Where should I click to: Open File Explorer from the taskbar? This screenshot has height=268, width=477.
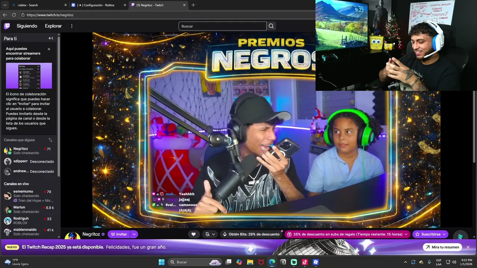pyautogui.click(x=250, y=262)
